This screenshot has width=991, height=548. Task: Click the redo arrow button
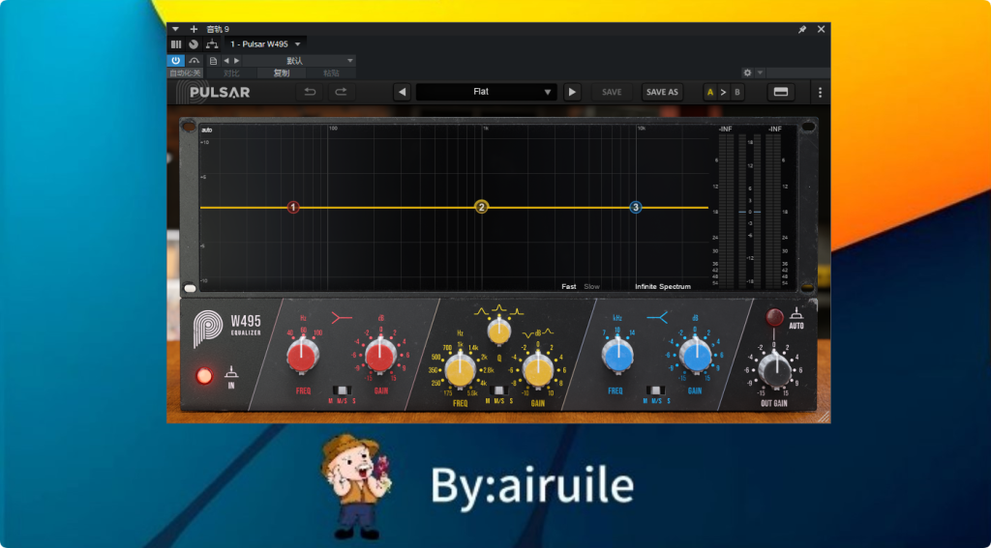point(342,92)
